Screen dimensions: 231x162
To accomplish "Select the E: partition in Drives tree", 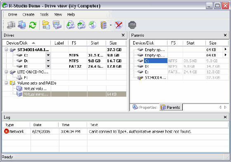I will pos(26,66).
